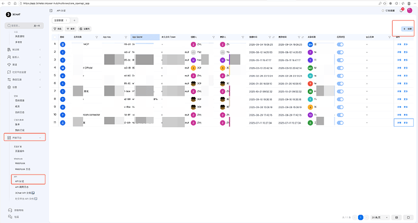Go to page 1 in pagination

[x=360, y=218]
